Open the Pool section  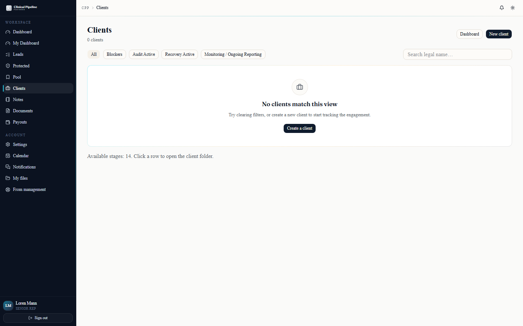click(x=38, y=77)
